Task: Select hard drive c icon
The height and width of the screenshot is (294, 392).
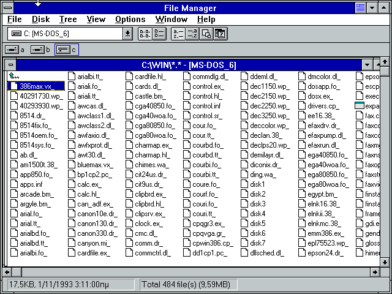Action: coord(63,50)
